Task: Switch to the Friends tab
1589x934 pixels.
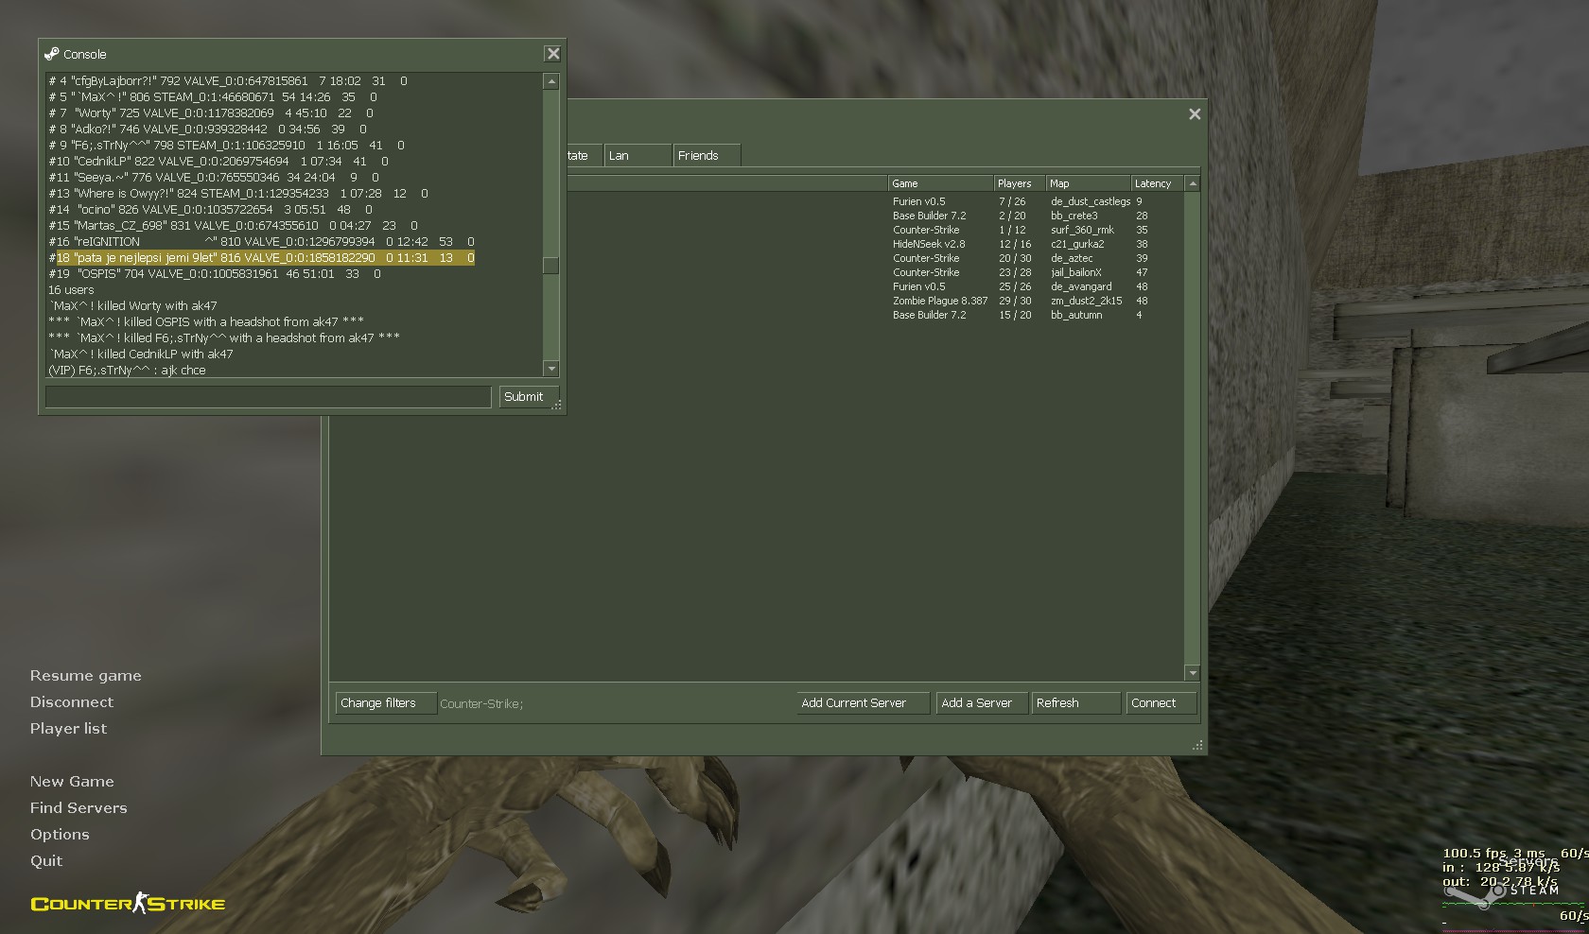Action: [x=707, y=155]
